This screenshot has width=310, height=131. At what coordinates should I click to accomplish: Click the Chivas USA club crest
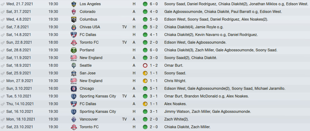(74, 27)
